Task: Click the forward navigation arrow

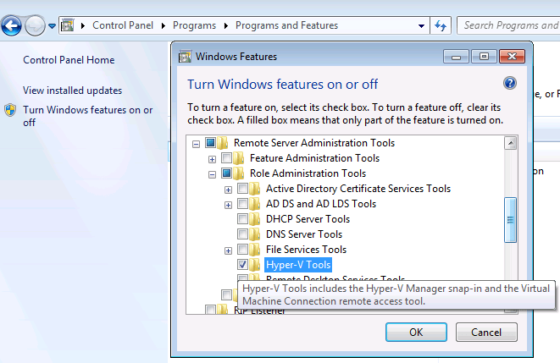Action: [35, 25]
